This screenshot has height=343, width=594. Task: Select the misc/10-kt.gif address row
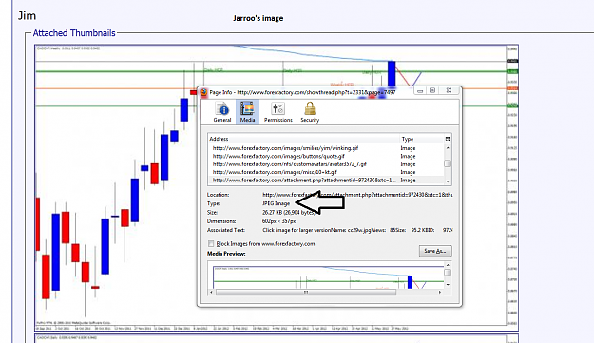[326, 172]
